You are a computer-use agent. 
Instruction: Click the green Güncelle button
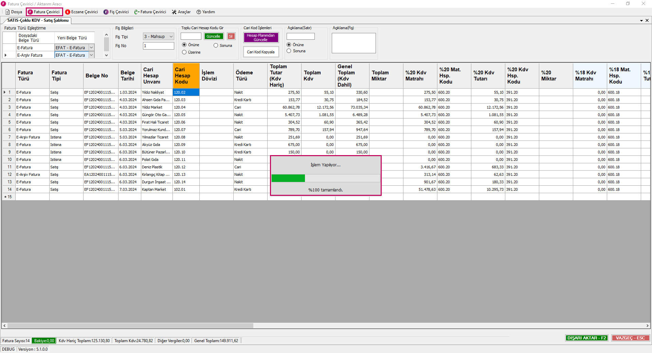click(x=213, y=36)
